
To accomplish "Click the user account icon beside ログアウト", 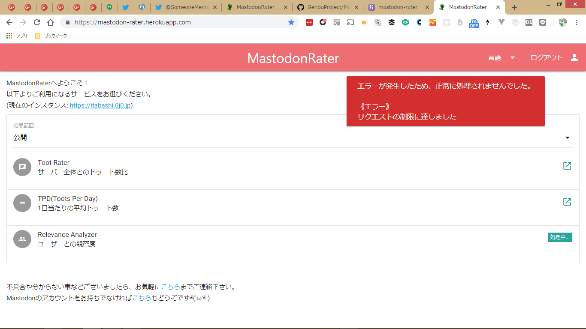I will click(x=574, y=58).
